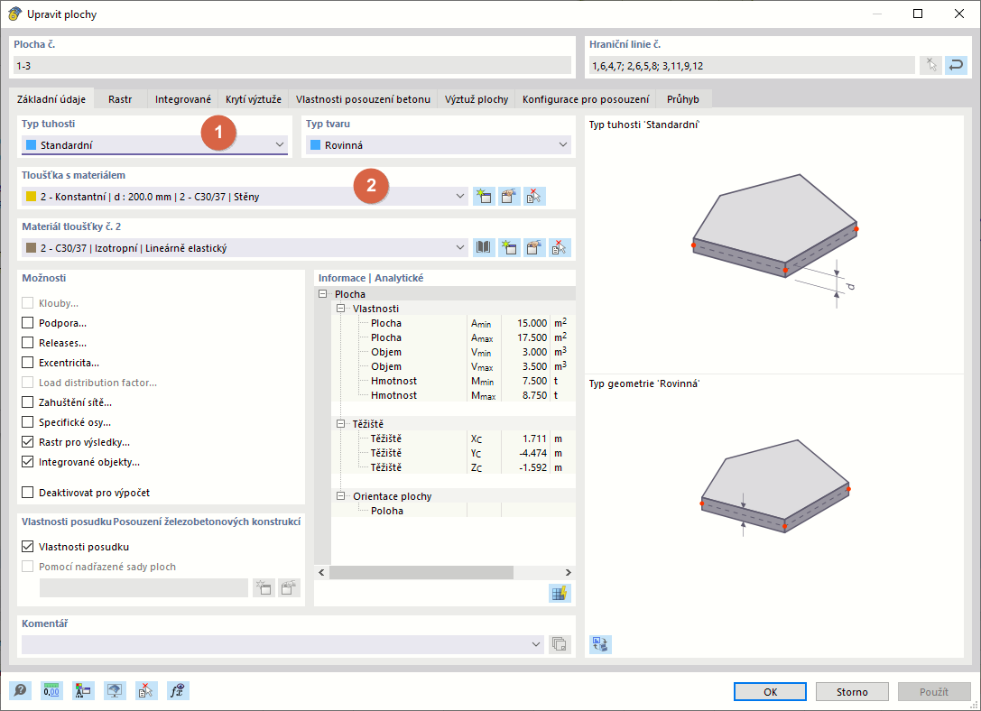Collapse the Vlastnosti tree node
The width and height of the screenshot is (981, 711).
[x=341, y=309]
